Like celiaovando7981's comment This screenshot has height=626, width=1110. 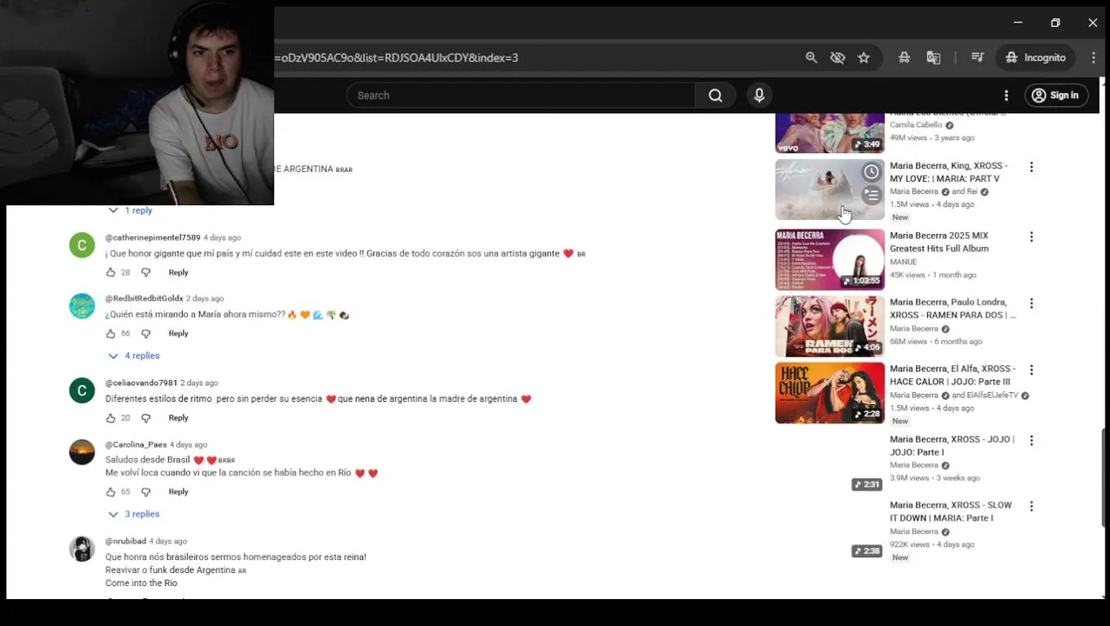[111, 417]
